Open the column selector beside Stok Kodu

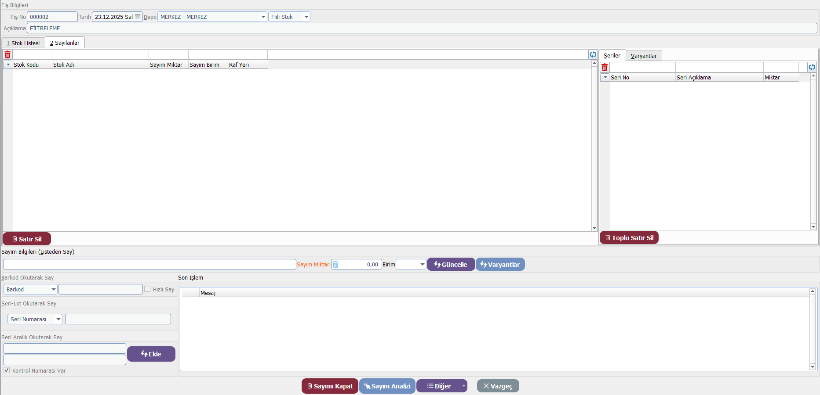pos(8,65)
